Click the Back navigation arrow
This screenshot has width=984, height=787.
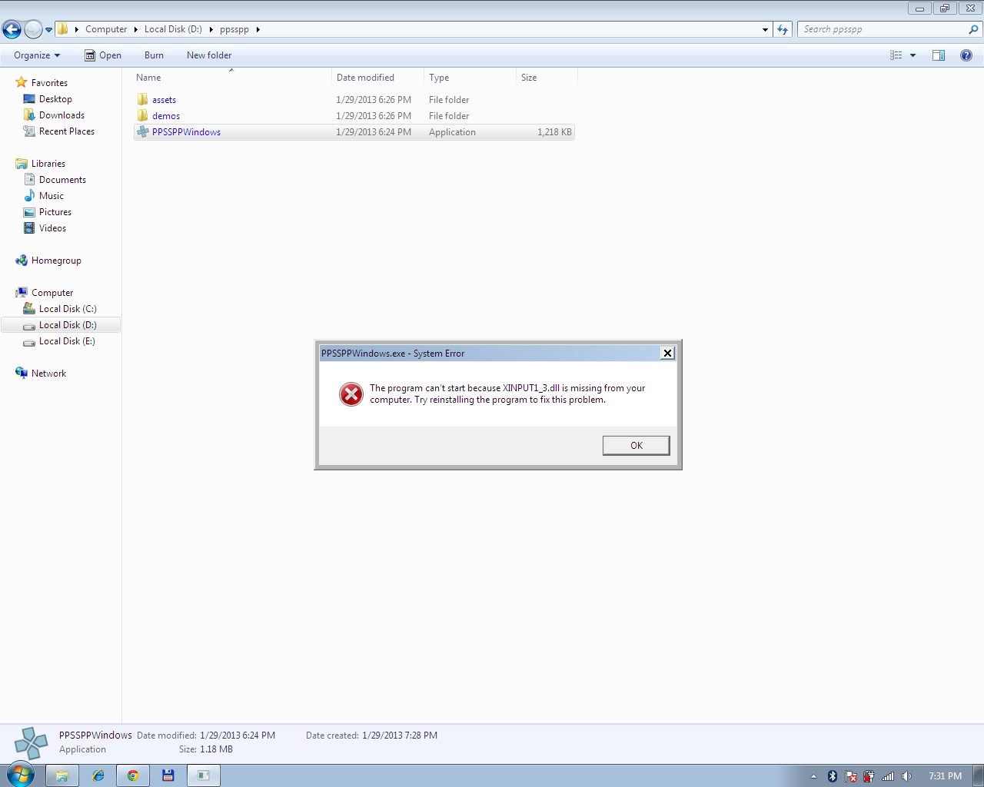point(12,30)
